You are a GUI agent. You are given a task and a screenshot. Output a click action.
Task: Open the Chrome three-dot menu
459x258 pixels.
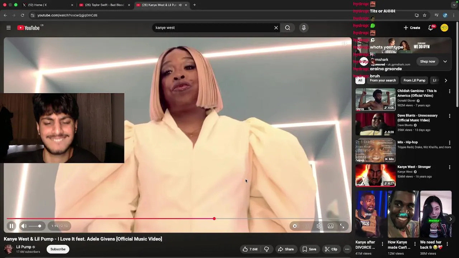pyautogui.click(x=454, y=15)
